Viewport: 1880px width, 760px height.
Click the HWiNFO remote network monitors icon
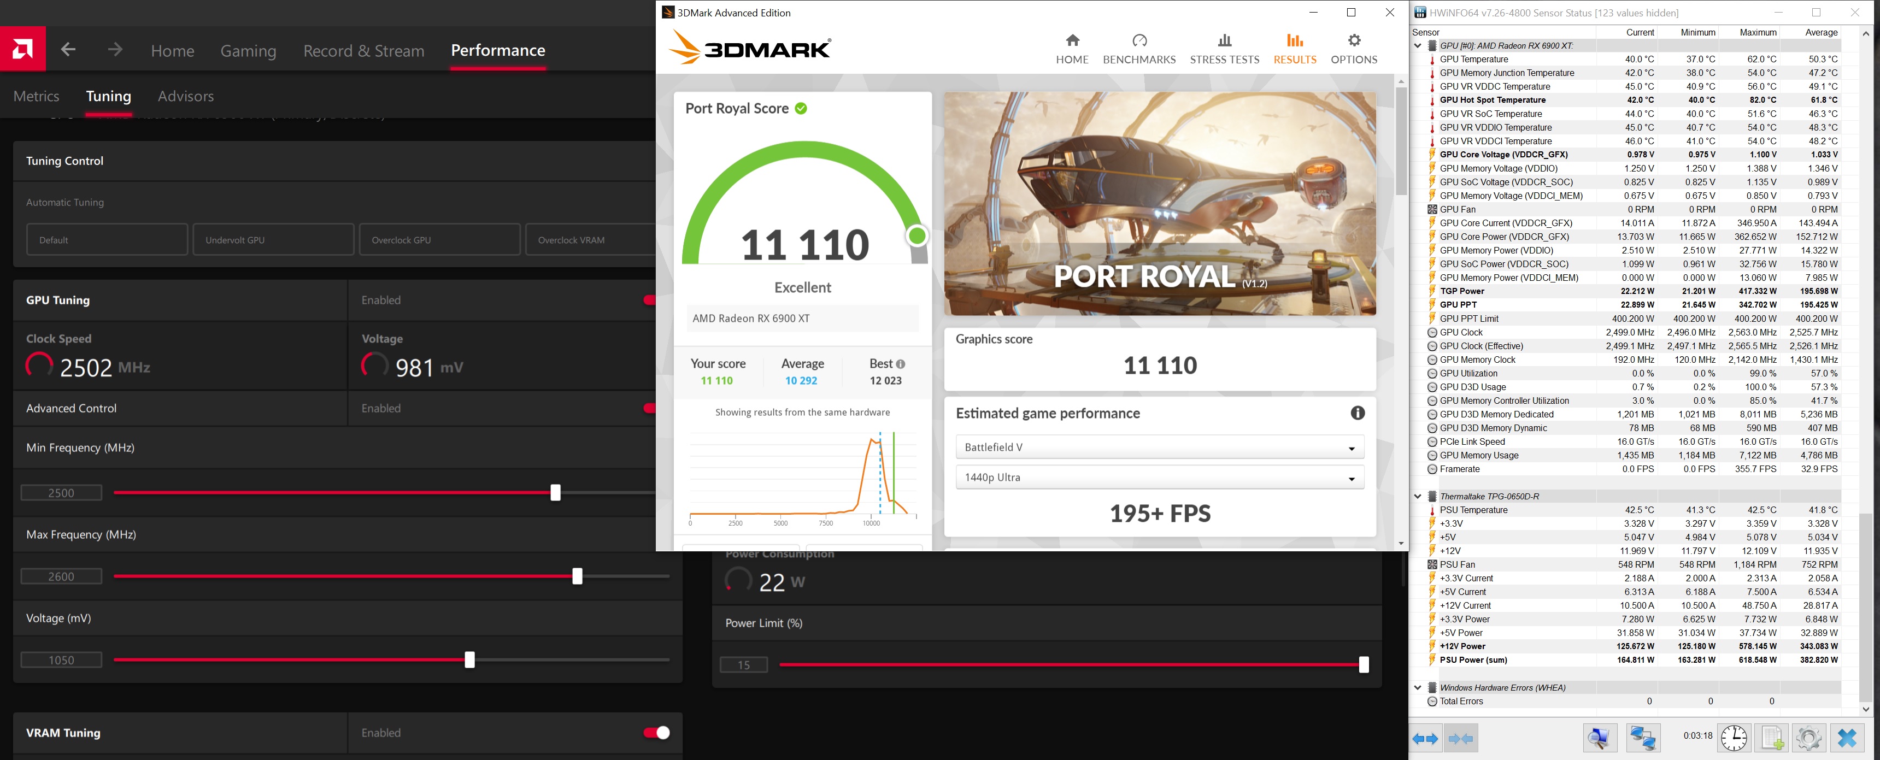pos(1643,739)
